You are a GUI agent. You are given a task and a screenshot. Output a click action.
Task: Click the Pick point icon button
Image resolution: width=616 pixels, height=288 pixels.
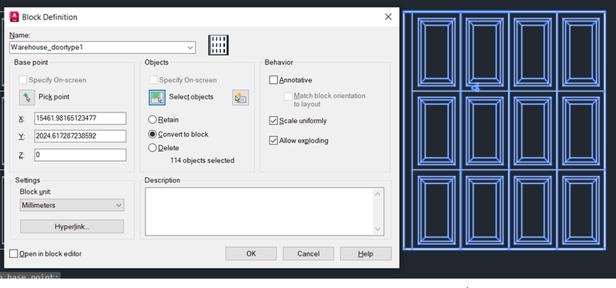point(27,97)
